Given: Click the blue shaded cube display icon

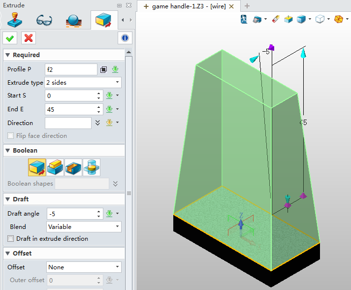Looking at the screenshot, I should pos(301,19).
